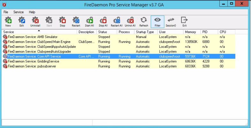The image size is (251, 128).
Task: Click the Restart All toolbar icon
Action: 117,22
